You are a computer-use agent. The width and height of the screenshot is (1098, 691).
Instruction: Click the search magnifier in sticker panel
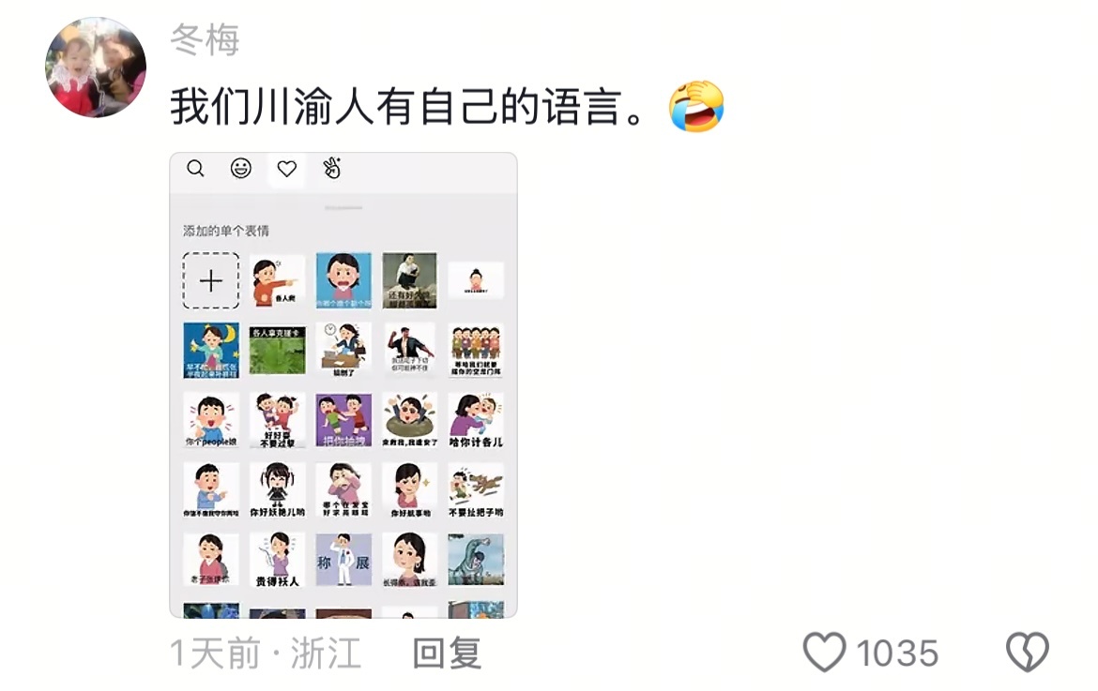[195, 169]
